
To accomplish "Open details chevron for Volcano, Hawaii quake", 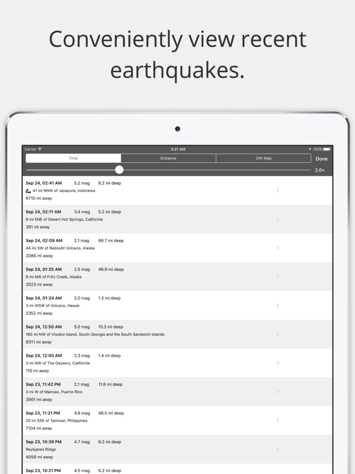I will coord(278,306).
